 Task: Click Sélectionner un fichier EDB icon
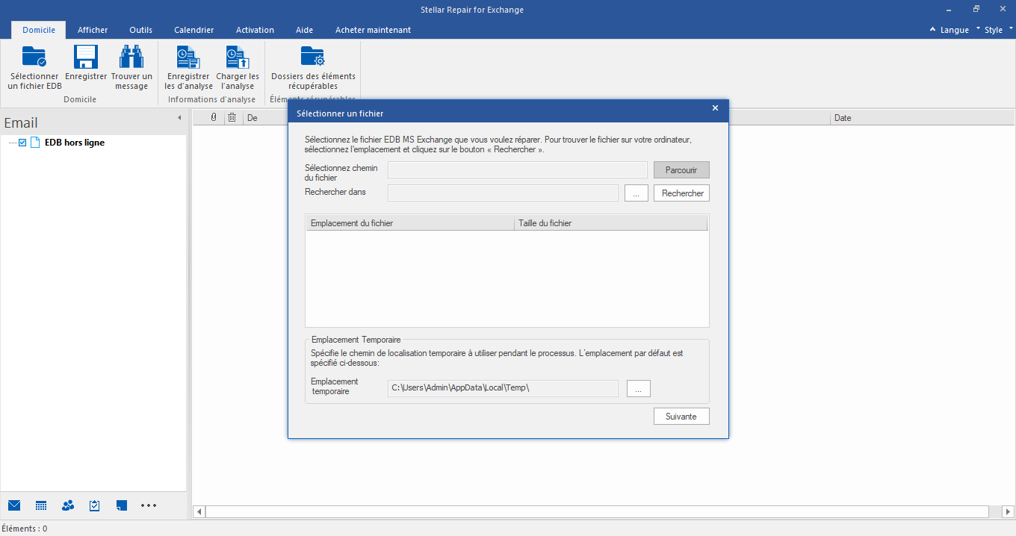point(34,57)
